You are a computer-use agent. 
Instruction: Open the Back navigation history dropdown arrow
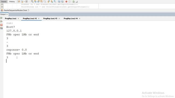click(24, 2)
